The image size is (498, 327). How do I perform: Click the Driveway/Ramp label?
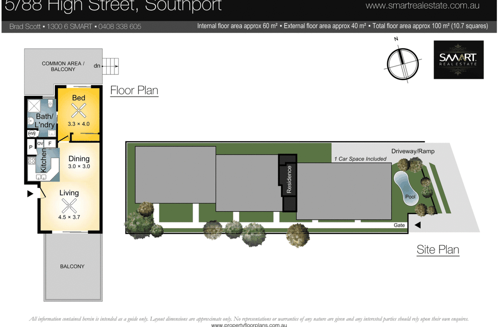click(413, 151)
